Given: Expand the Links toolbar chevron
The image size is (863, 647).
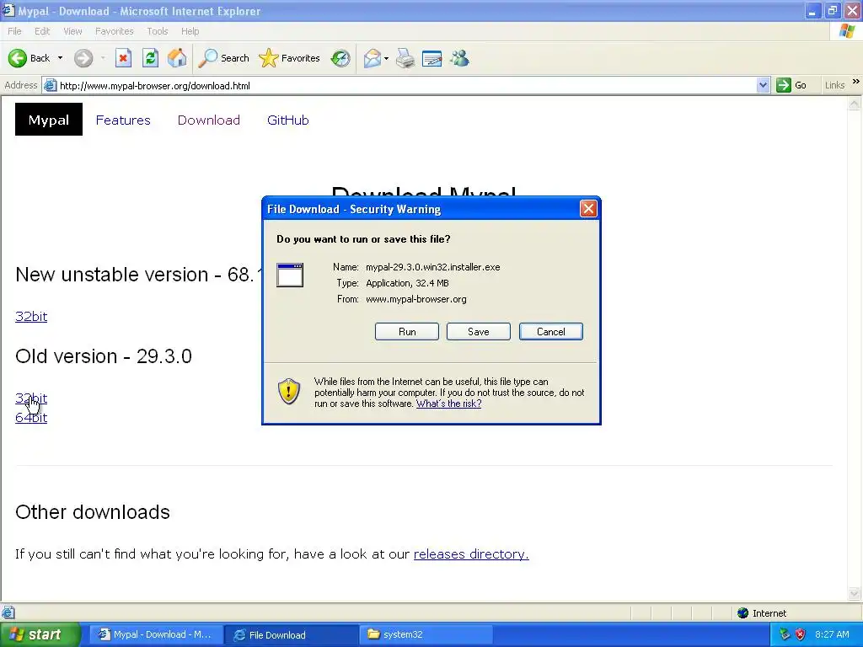Looking at the screenshot, I should click(x=856, y=82).
